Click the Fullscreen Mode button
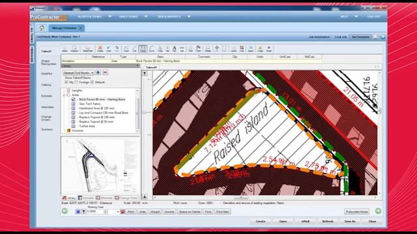417x234 pixels. (x=356, y=212)
